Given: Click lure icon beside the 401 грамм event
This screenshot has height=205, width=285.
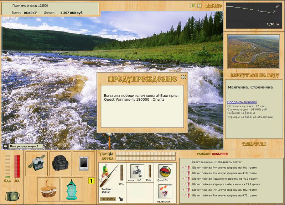Looking at the screenshot, I should [x=187, y=167].
